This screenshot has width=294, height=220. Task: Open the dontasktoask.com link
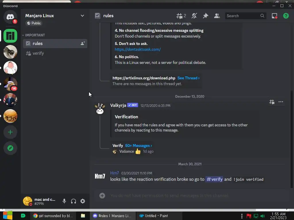(x=138, y=49)
